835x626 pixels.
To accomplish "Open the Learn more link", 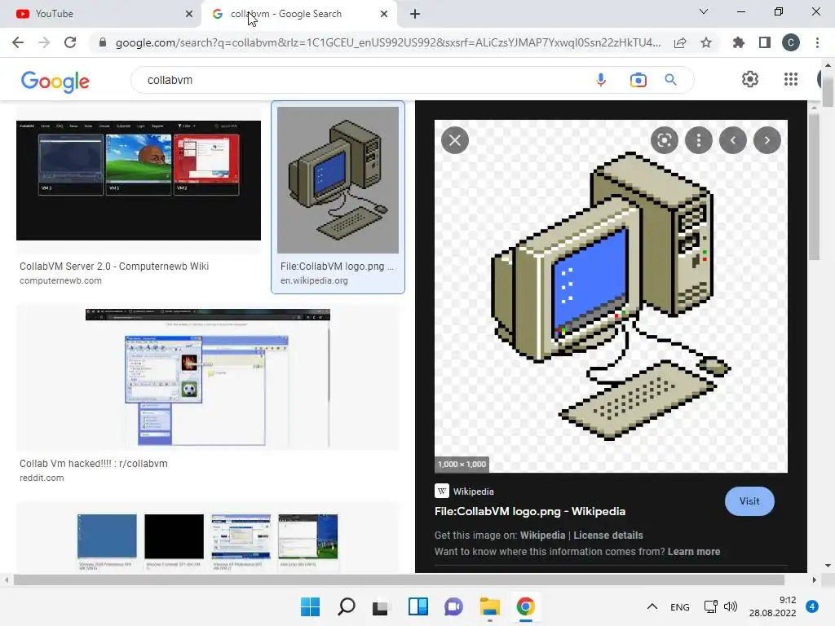I will 694,552.
